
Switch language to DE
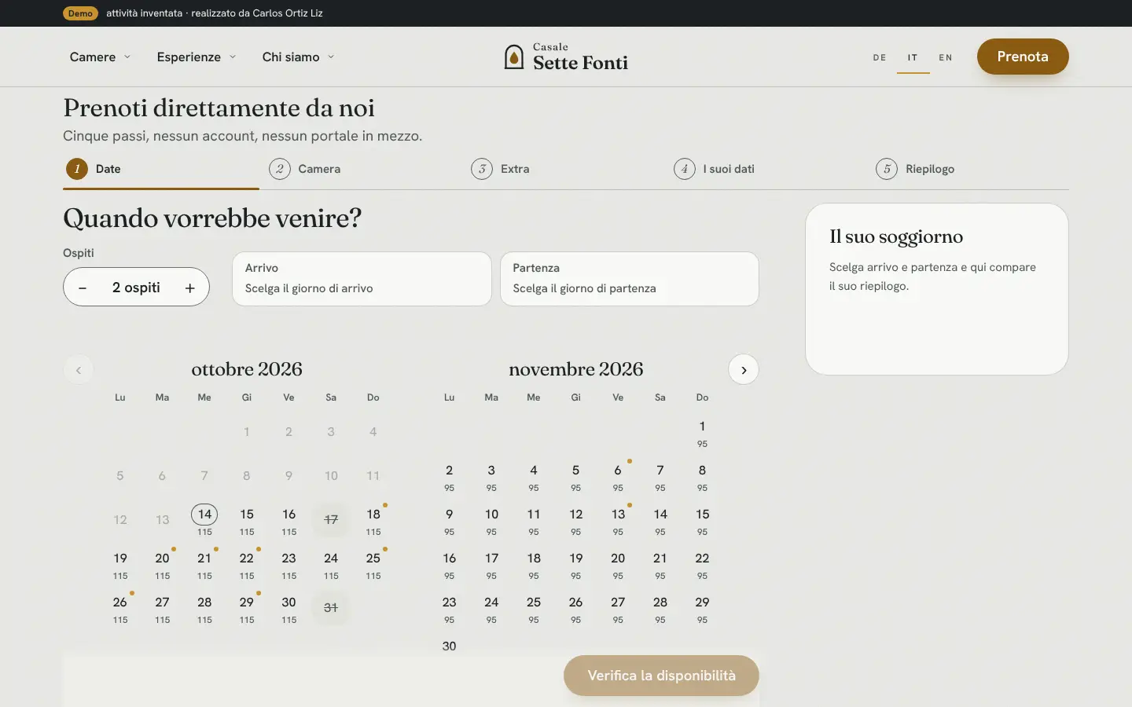tap(880, 57)
